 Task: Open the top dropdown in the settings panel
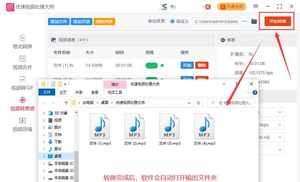[x=271, y=112]
